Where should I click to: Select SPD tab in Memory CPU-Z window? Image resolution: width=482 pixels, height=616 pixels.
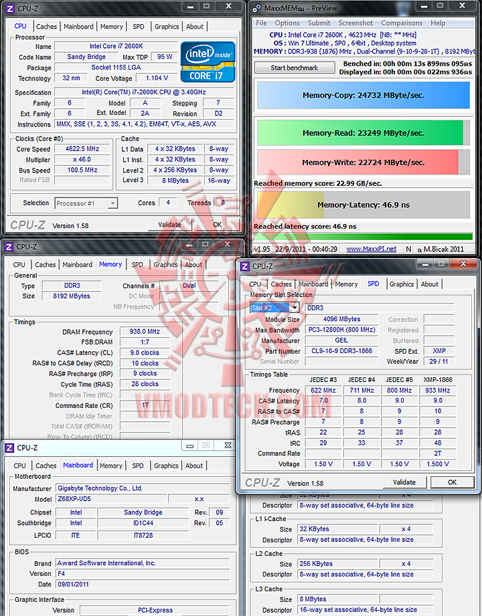click(x=137, y=265)
